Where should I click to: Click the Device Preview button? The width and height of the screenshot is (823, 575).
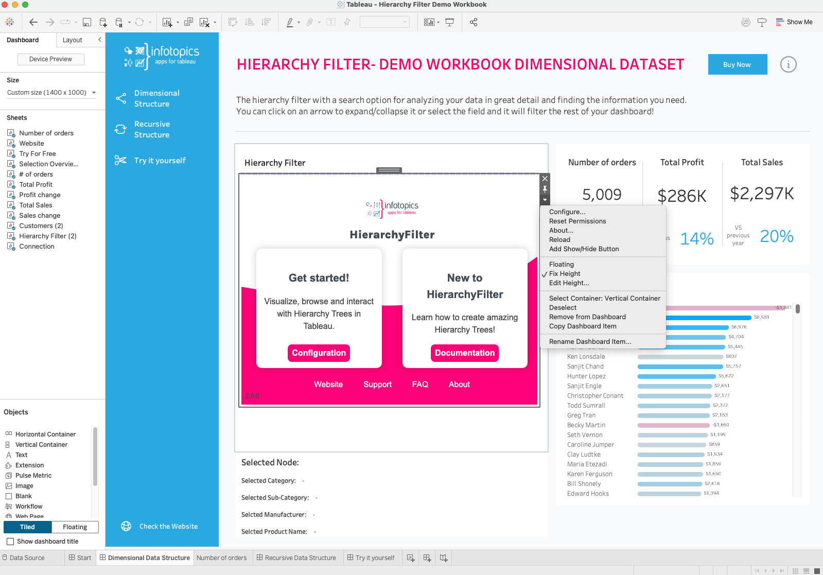coord(50,59)
